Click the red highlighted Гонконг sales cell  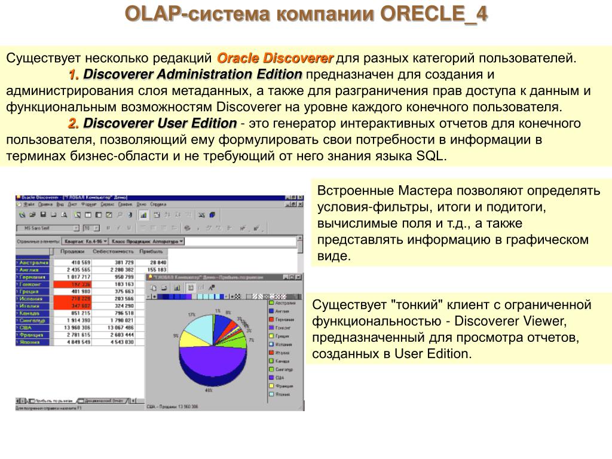[x=72, y=284]
